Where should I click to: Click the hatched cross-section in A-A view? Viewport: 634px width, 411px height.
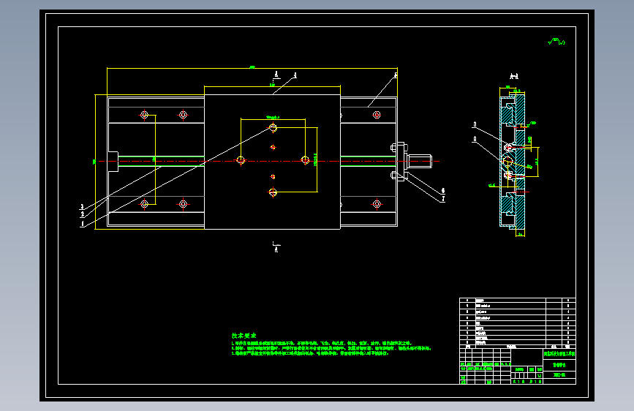point(513,162)
